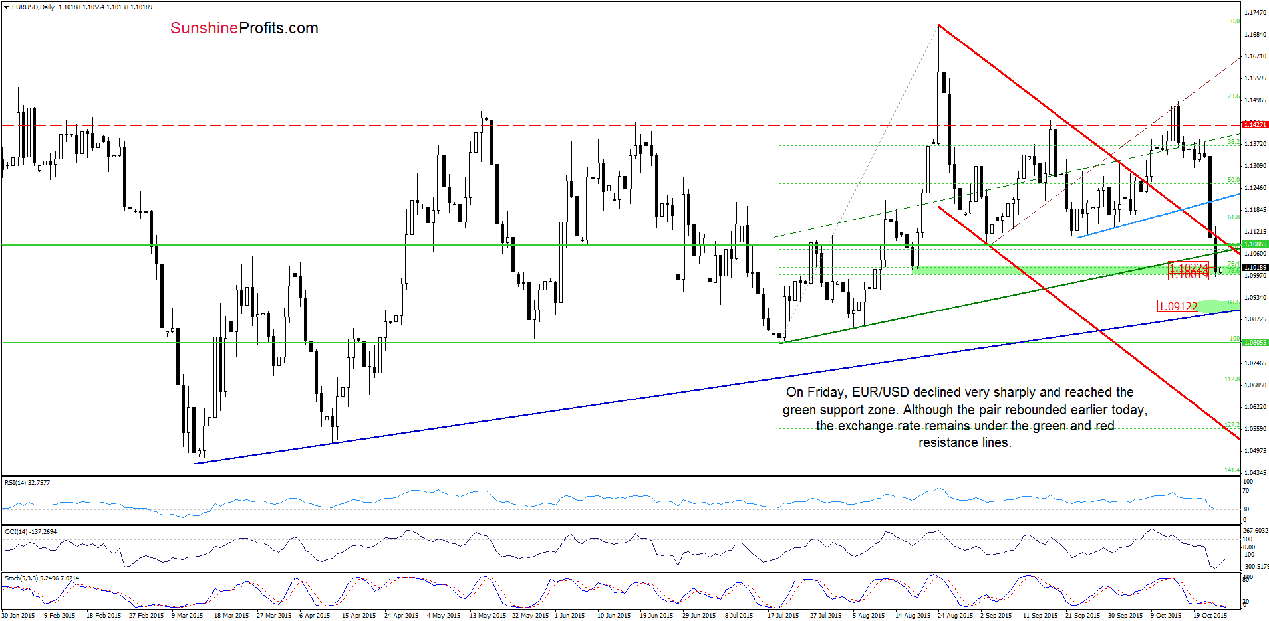
Task: Click the small triangle before EURUSD,Daily
Action: click(6, 7)
